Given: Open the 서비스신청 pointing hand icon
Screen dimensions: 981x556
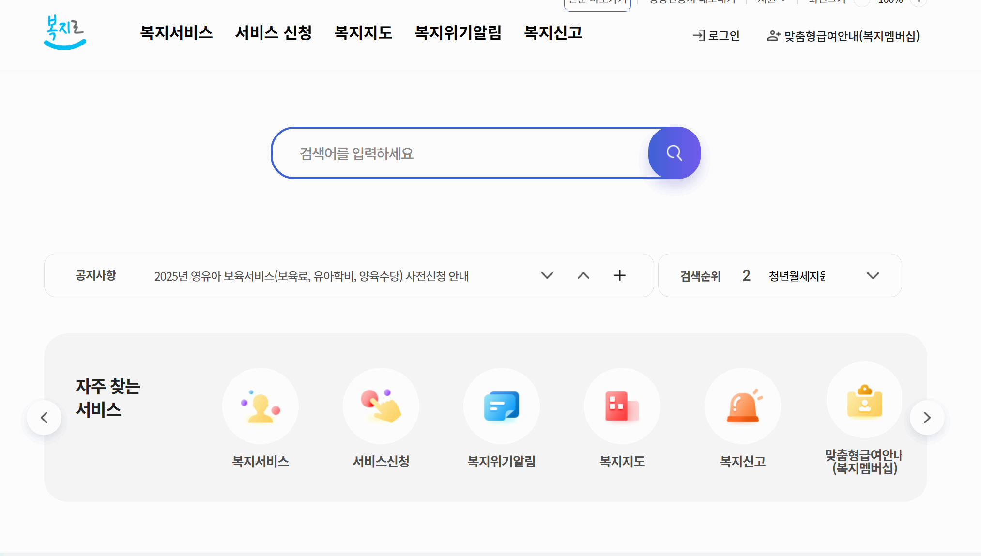Looking at the screenshot, I should coord(381,406).
